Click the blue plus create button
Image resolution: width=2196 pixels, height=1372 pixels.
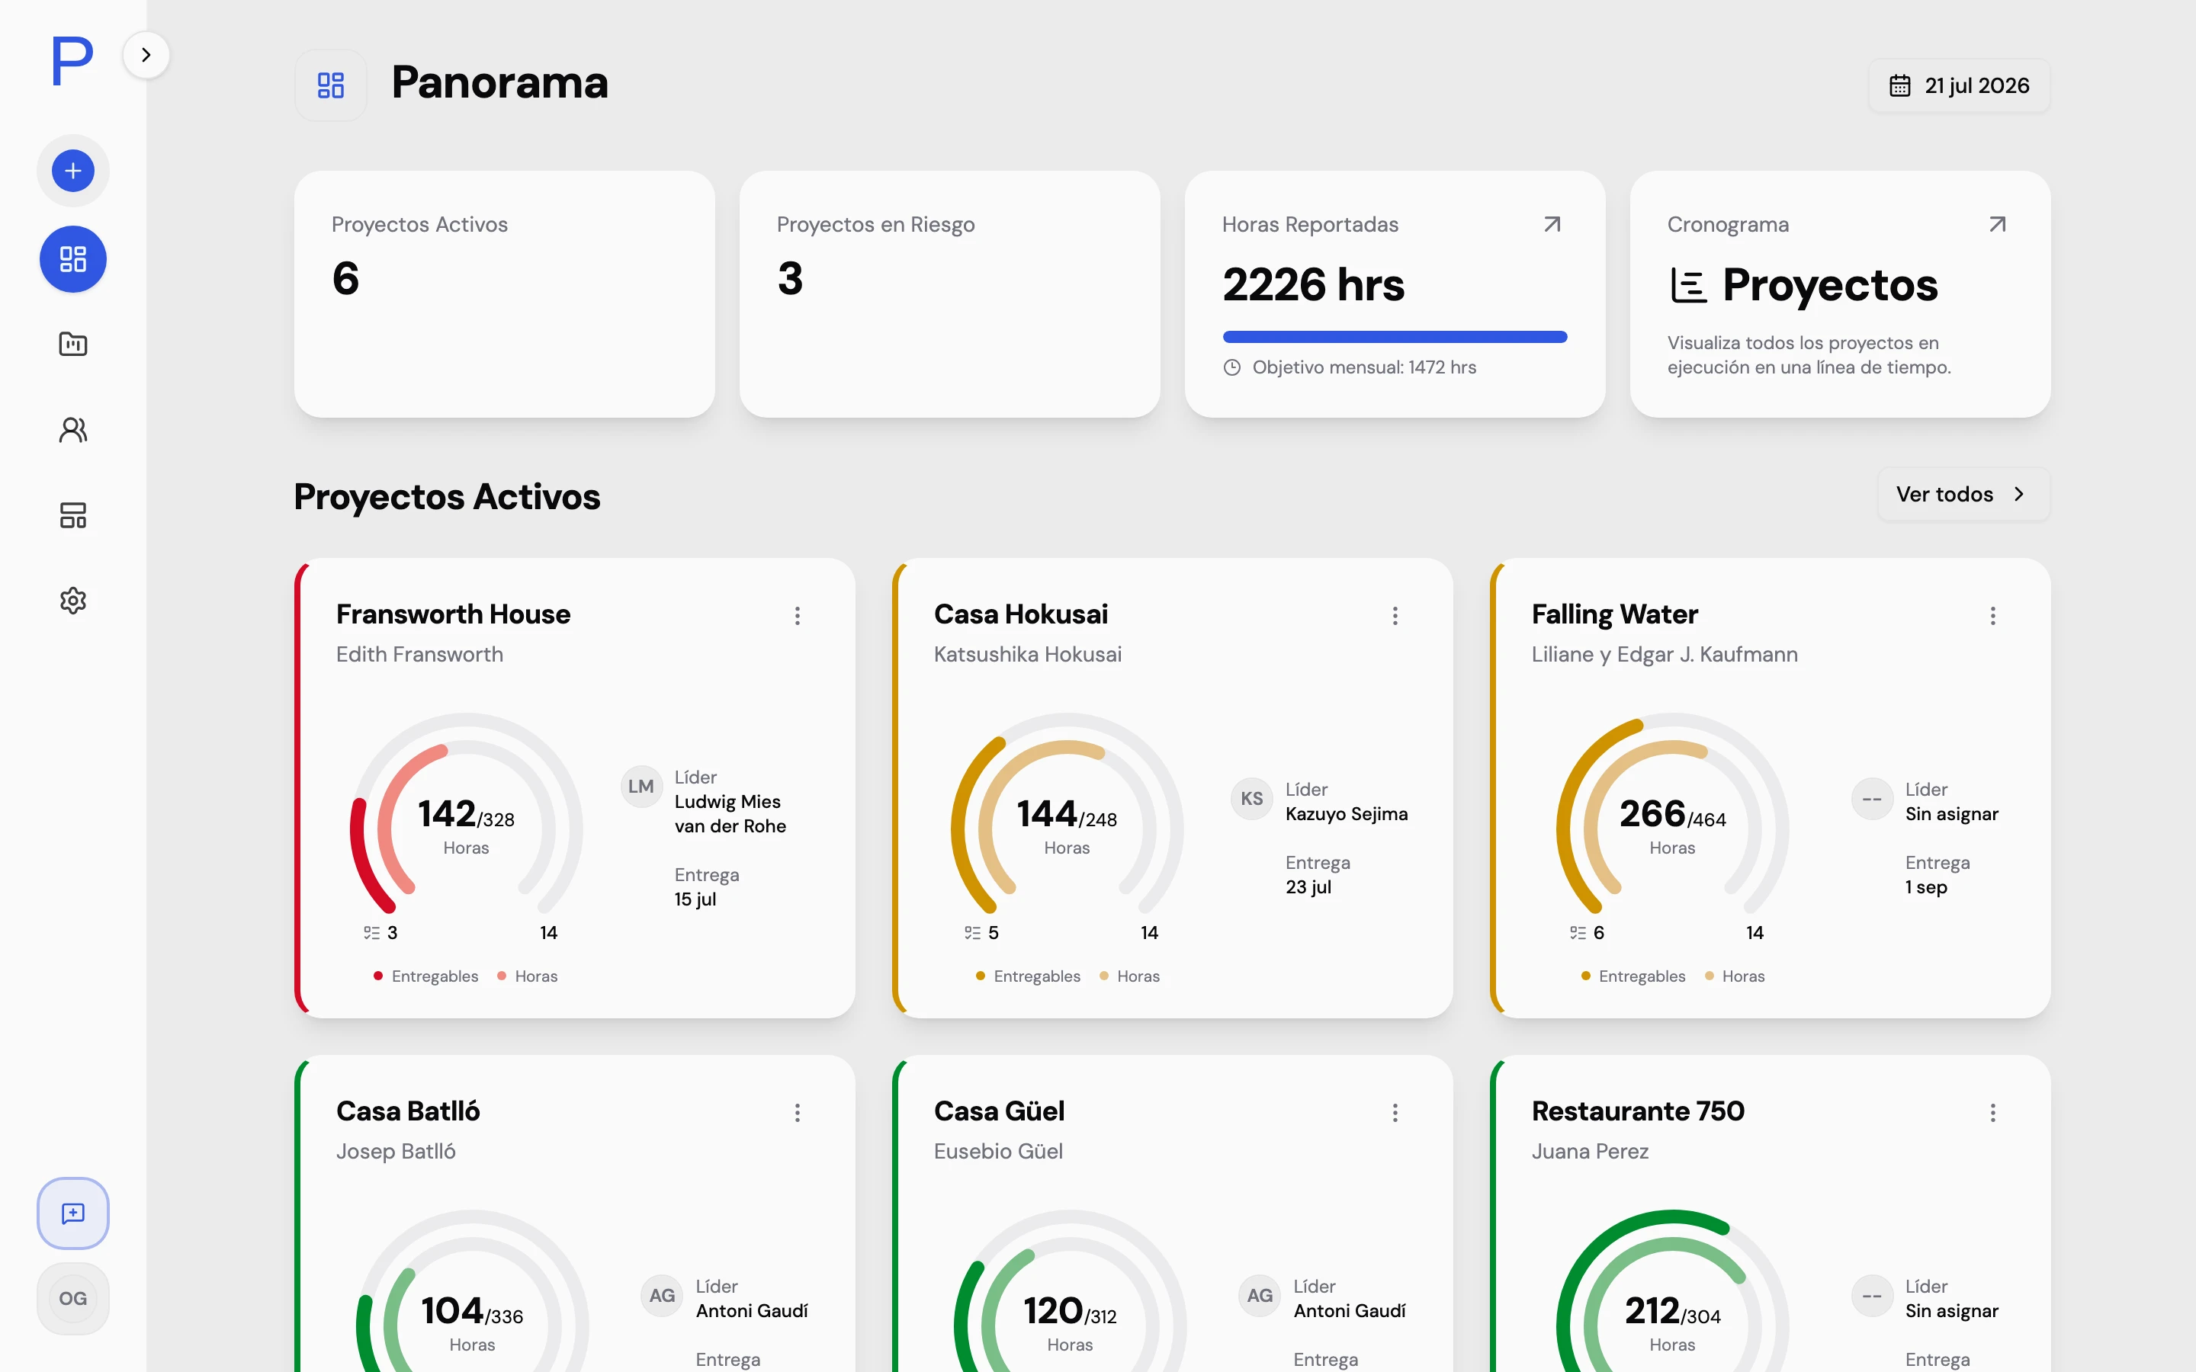(73, 171)
